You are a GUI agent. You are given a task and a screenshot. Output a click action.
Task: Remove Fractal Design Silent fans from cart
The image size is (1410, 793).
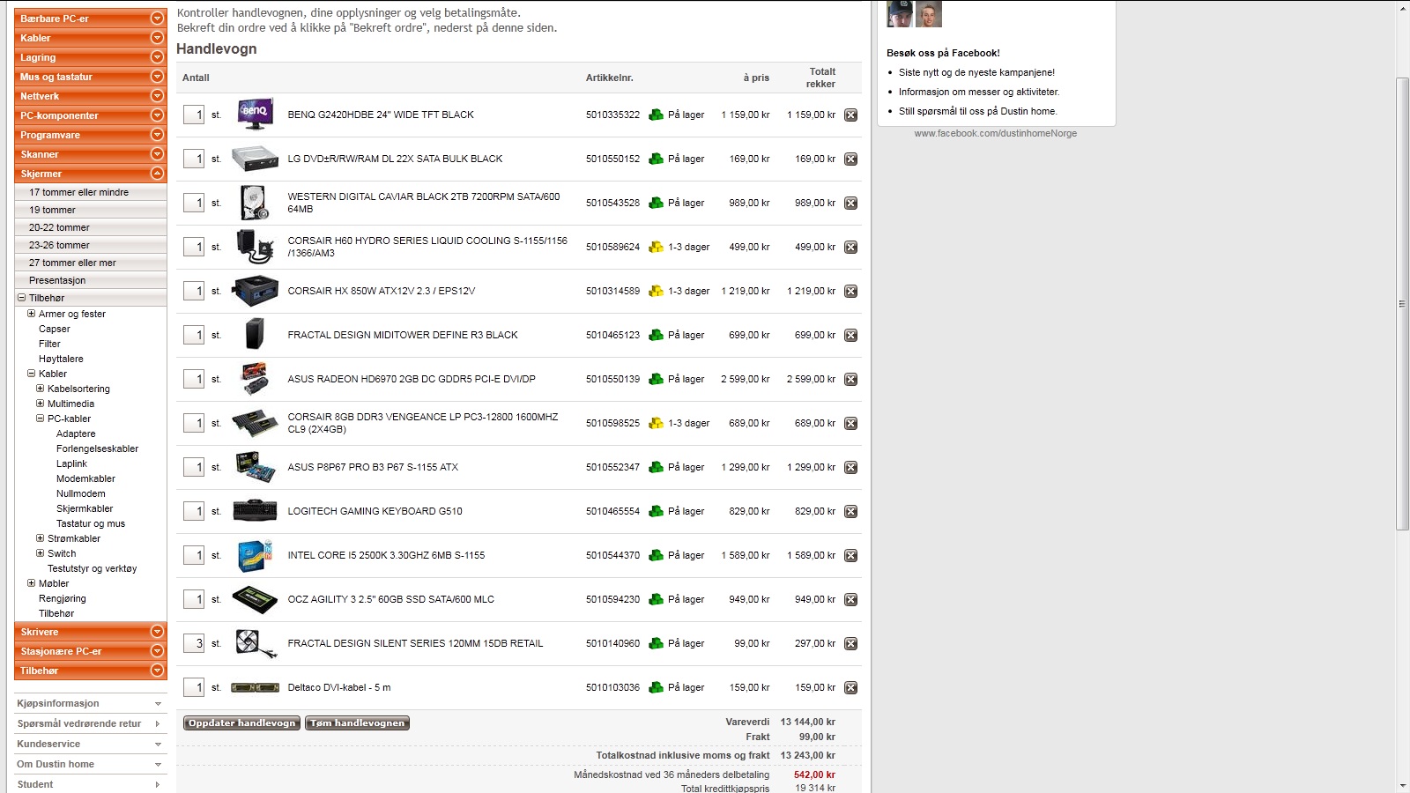click(850, 643)
